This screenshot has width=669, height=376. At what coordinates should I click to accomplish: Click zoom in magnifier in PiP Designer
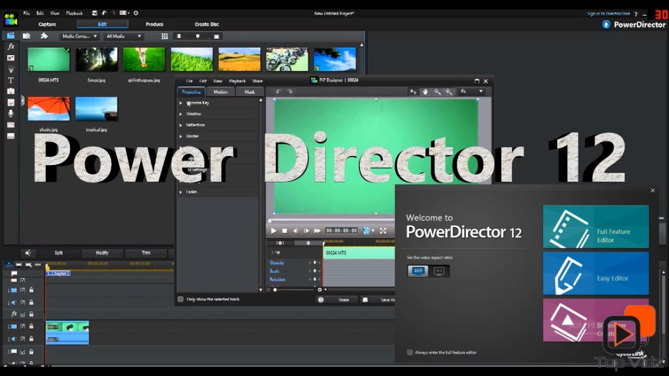pyautogui.click(x=448, y=91)
